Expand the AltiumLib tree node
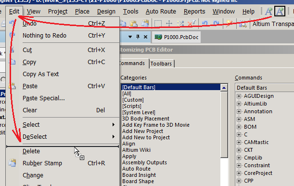 pos(239,104)
